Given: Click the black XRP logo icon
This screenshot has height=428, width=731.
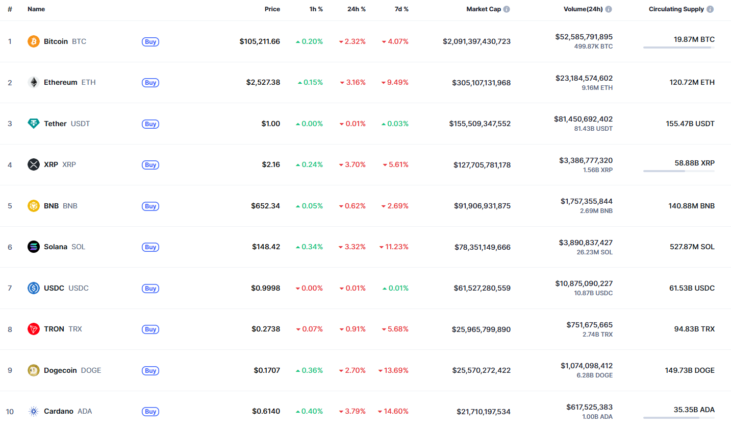Looking at the screenshot, I should click(x=34, y=164).
